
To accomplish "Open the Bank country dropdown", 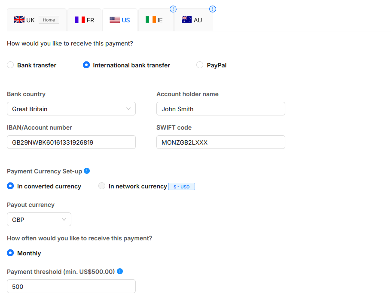I will (x=71, y=109).
